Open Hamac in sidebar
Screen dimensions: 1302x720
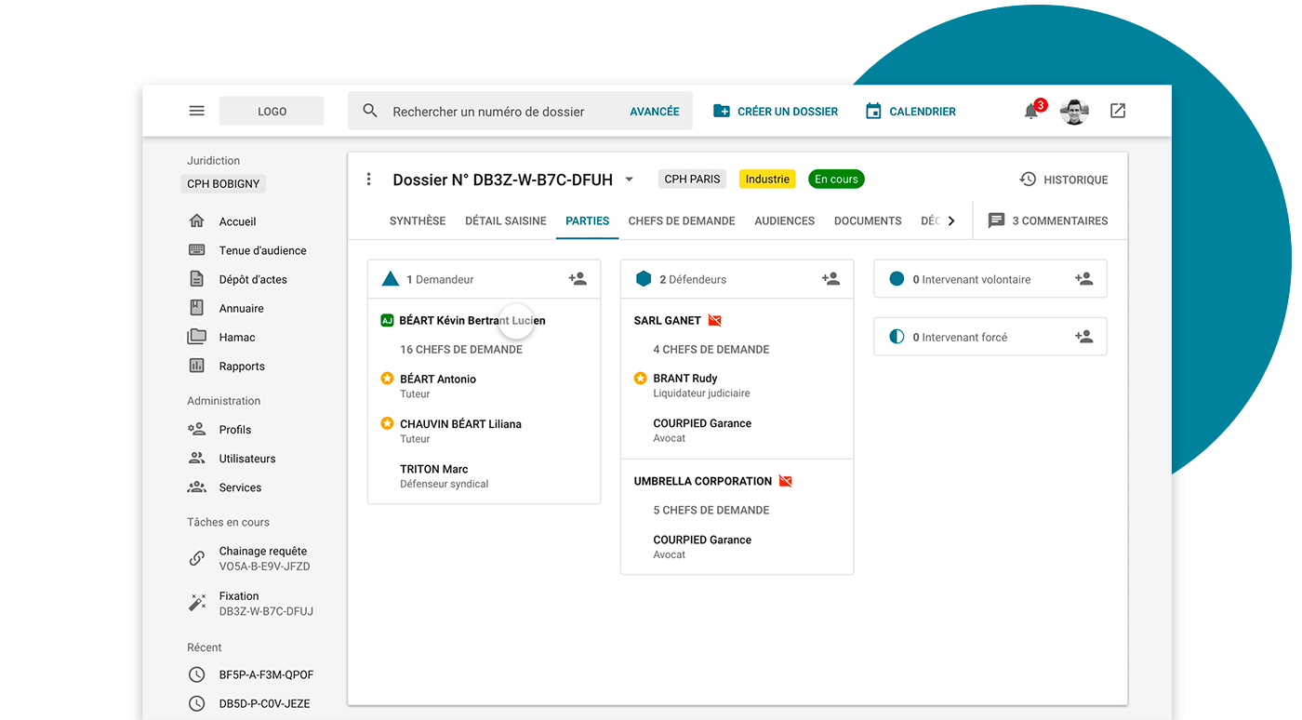[222, 337]
